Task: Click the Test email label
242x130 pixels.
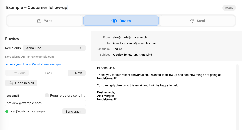Action: 12,96
